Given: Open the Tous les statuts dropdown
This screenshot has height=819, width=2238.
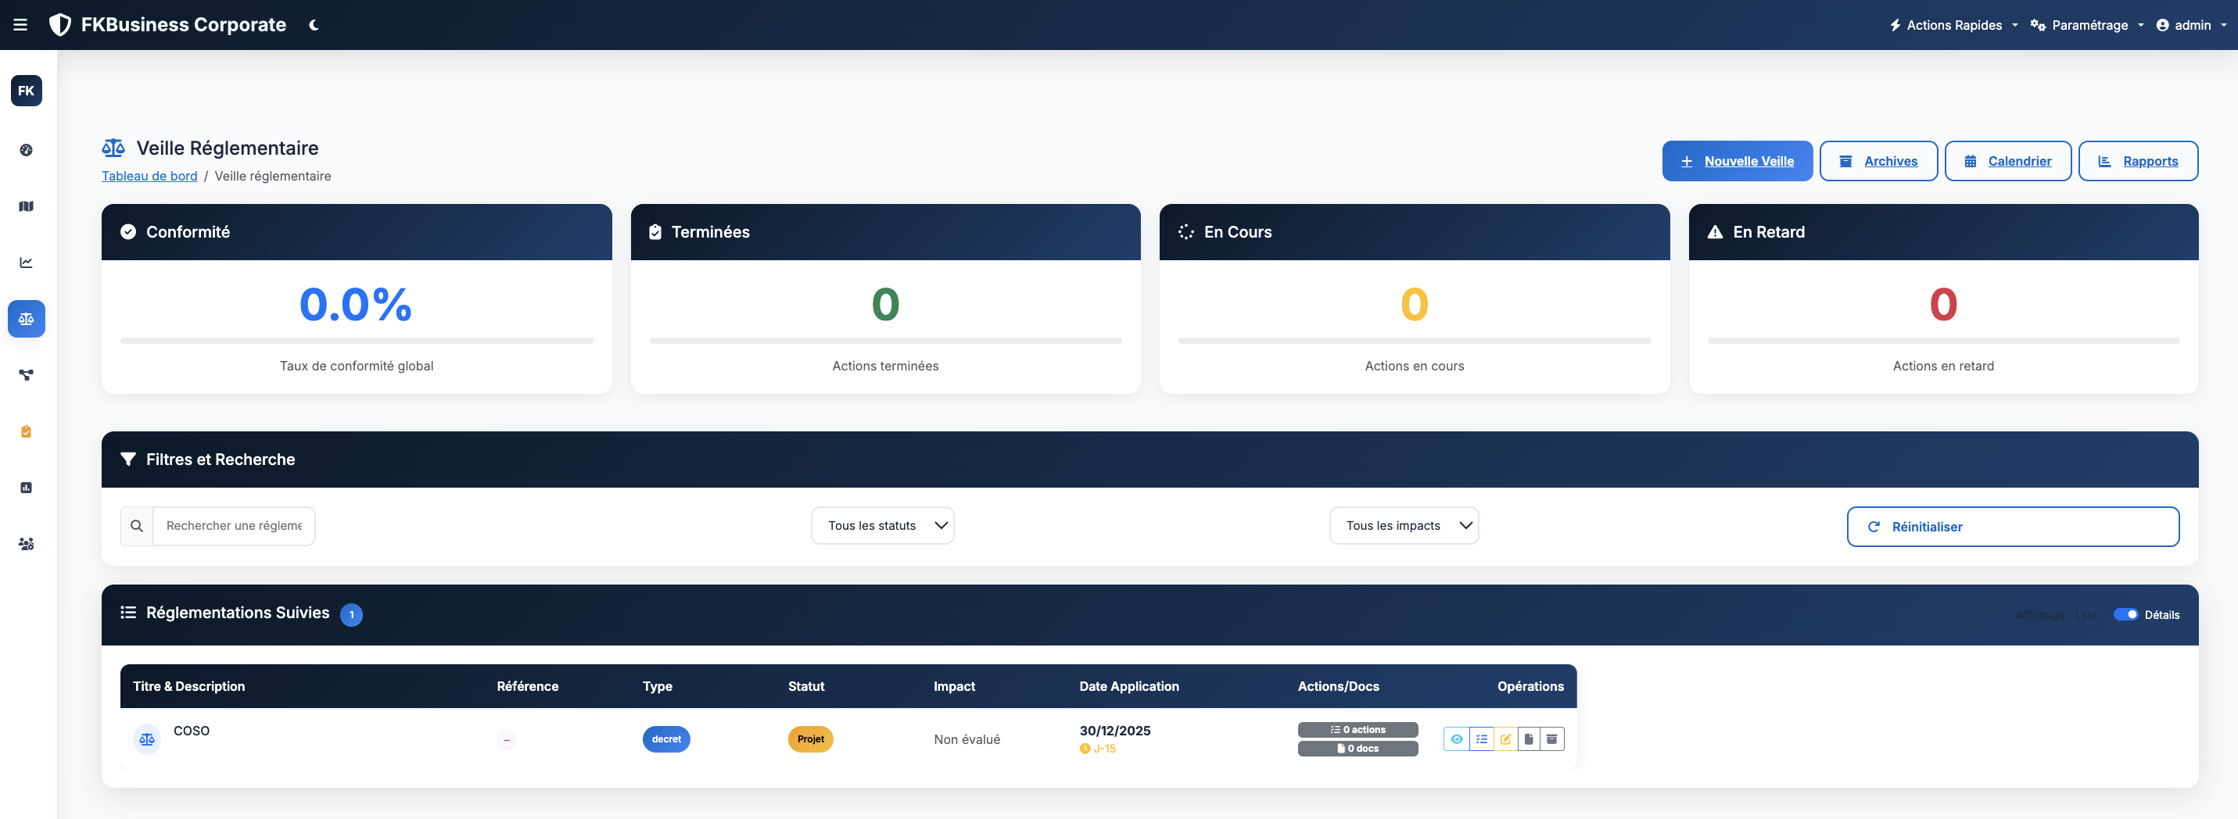Looking at the screenshot, I should 882,525.
